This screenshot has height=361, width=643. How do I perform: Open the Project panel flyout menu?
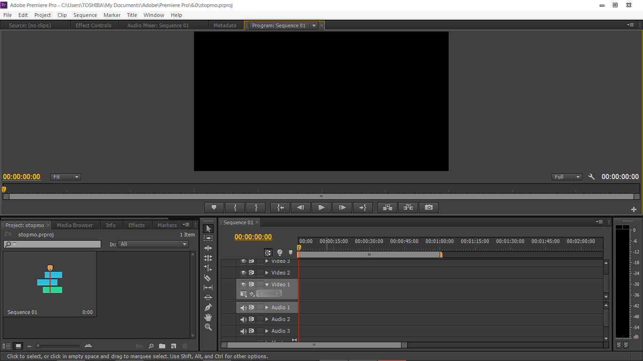tap(186, 225)
